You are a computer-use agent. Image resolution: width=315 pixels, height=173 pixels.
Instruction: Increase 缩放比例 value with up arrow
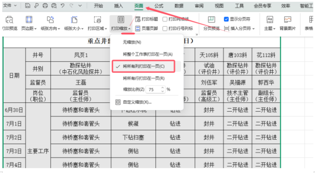(162, 87)
